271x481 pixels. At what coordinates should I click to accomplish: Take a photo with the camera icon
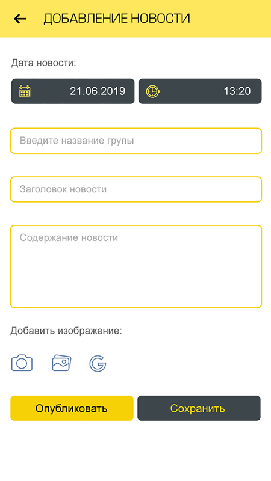[22, 363]
